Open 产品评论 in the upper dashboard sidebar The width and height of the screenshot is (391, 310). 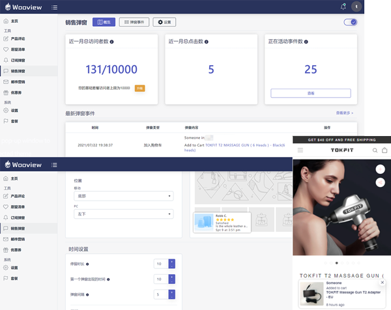tap(14, 38)
